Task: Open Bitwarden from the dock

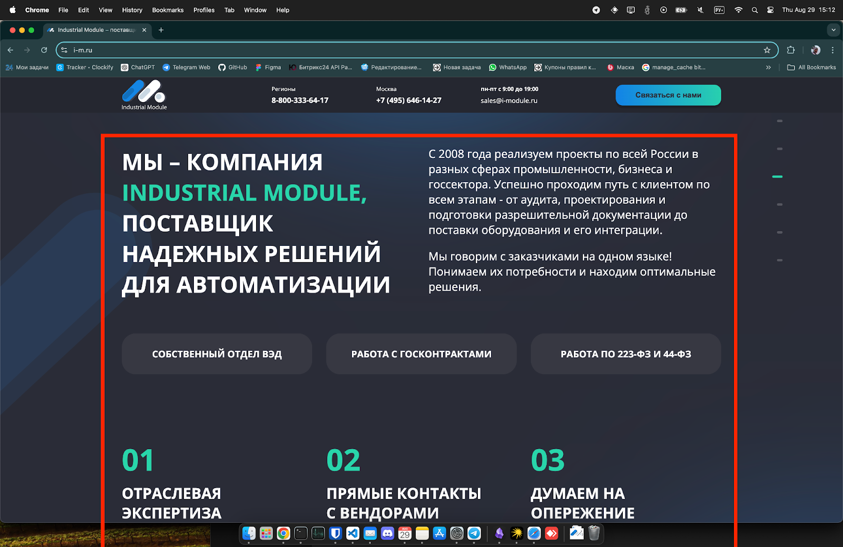Action: point(336,533)
